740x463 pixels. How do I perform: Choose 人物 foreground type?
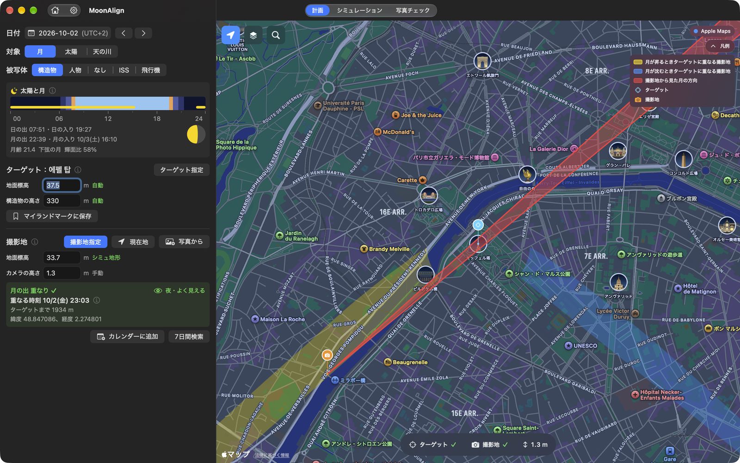pos(75,70)
